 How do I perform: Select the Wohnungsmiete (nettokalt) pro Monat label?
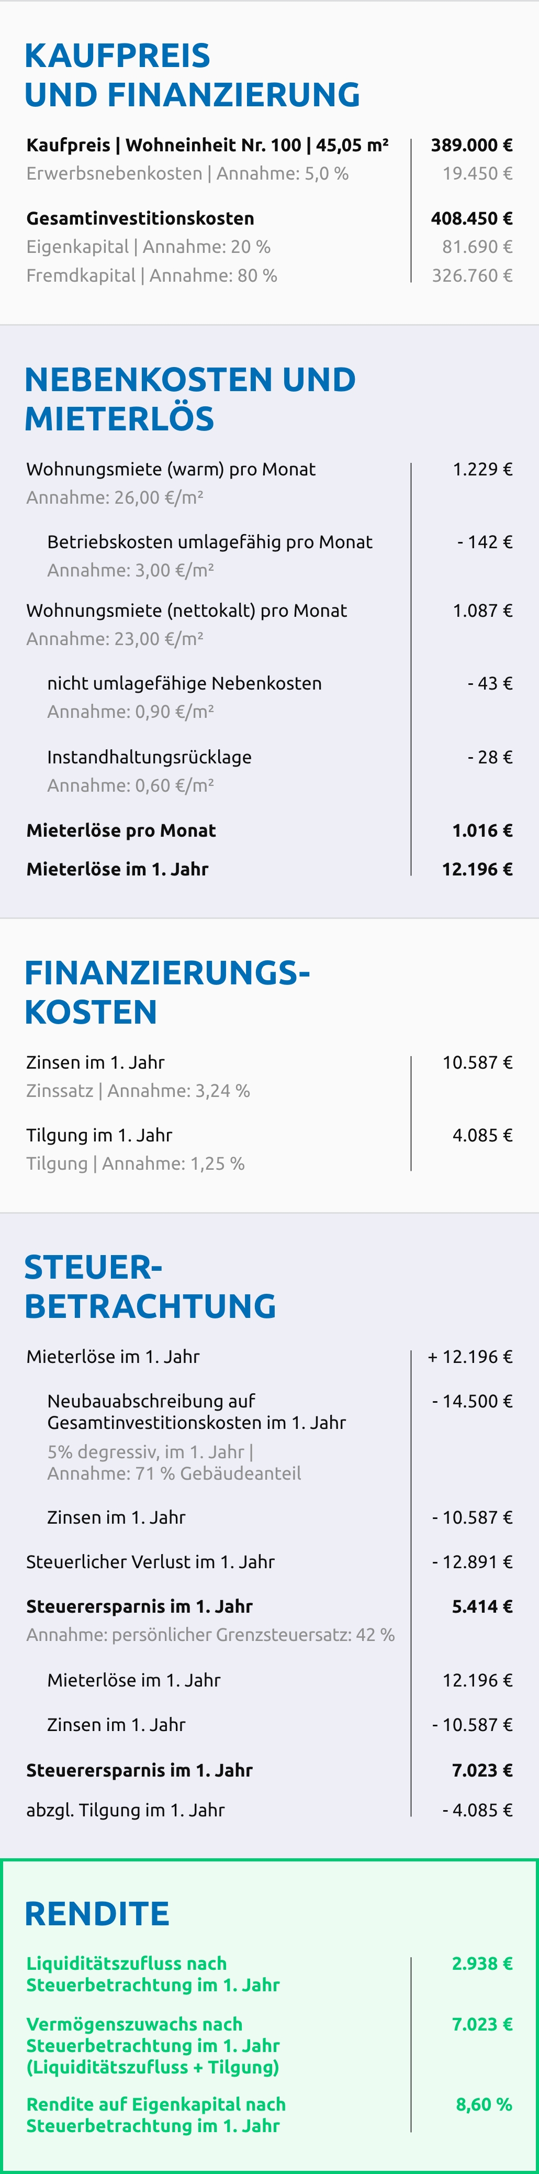(186, 610)
